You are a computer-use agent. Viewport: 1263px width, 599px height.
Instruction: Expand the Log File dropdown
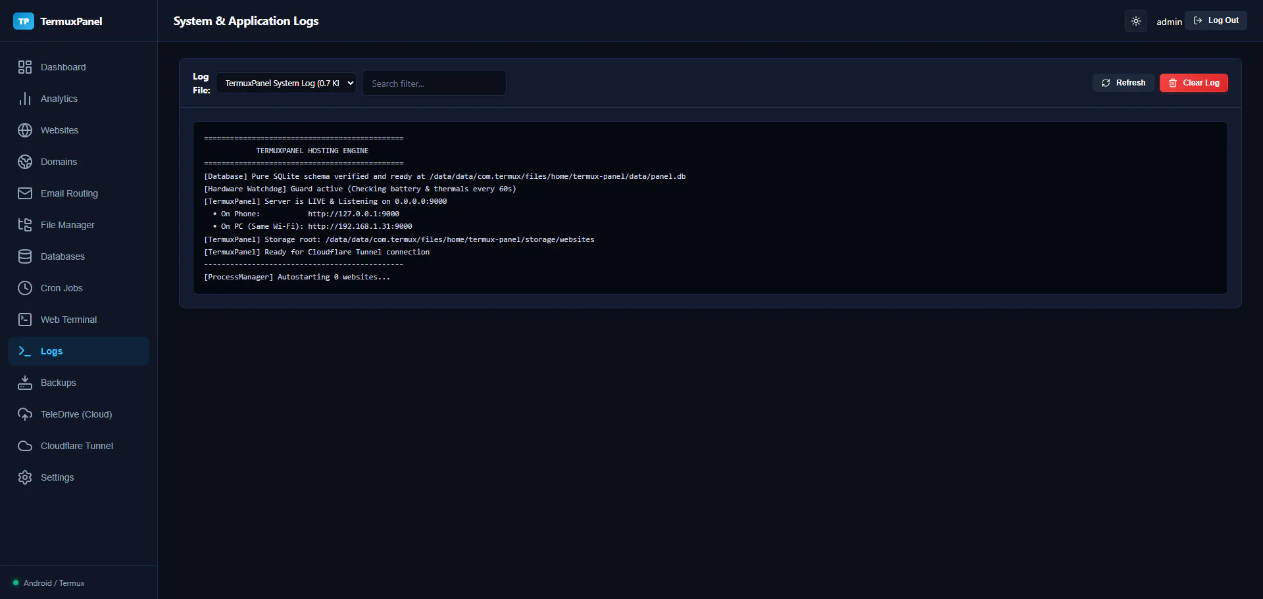[x=286, y=83]
